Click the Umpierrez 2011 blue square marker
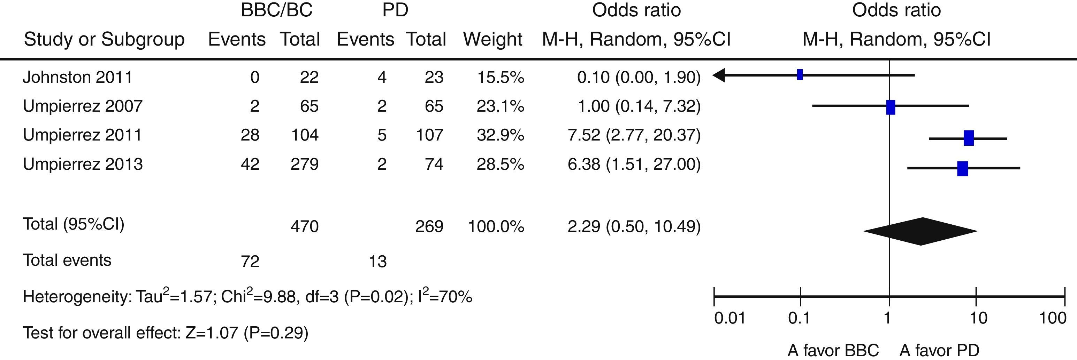1077x360 pixels. [968, 138]
